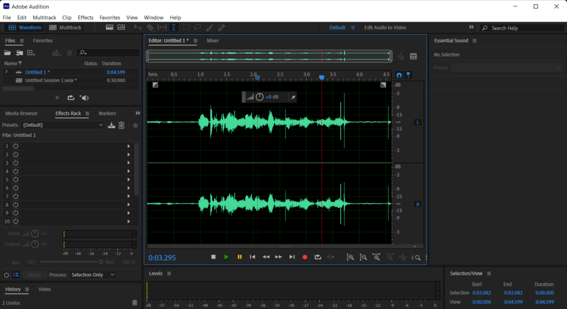Image resolution: width=567 pixels, height=309 pixels.
Task: Expand workspace list double chevron
Action: (471, 27)
